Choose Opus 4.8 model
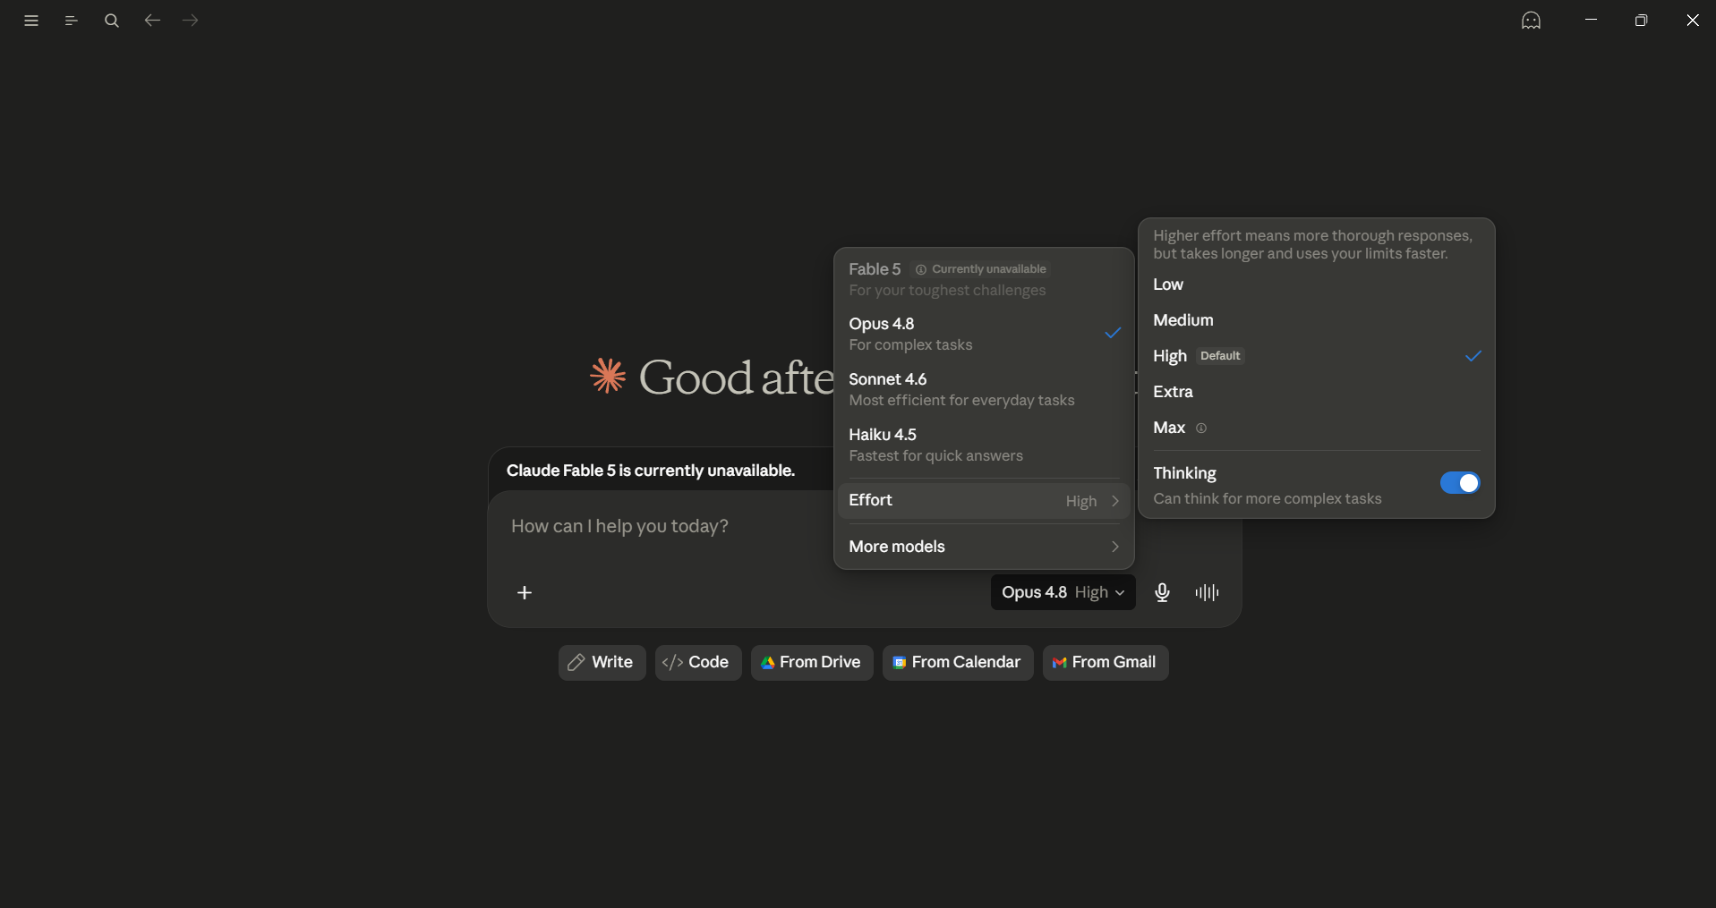 (984, 334)
